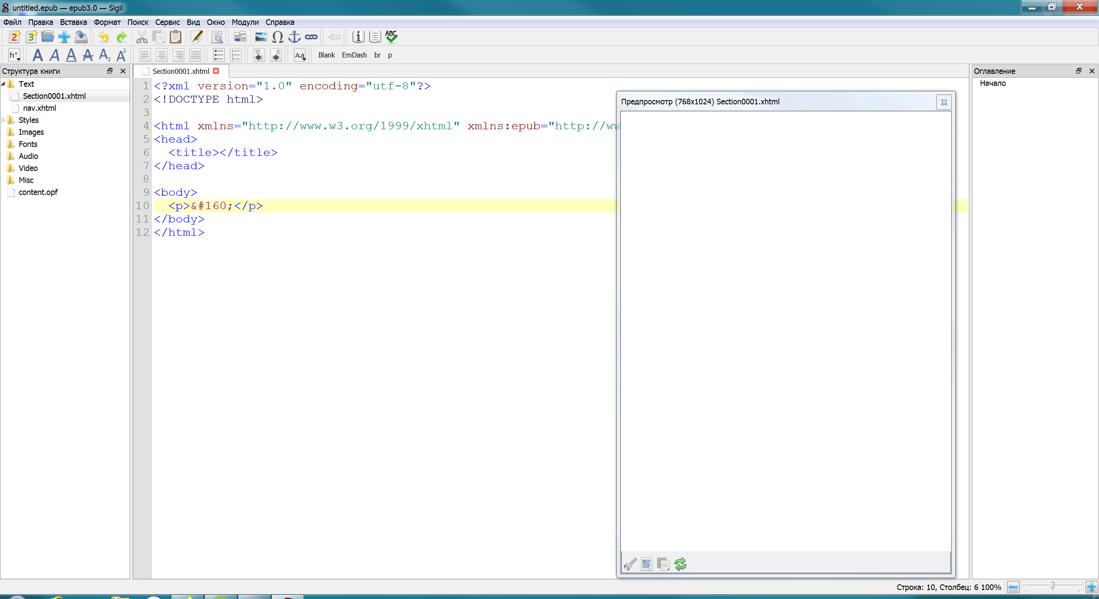Toggle bold text formatting
1099x599 pixels.
[x=38, y=55]
